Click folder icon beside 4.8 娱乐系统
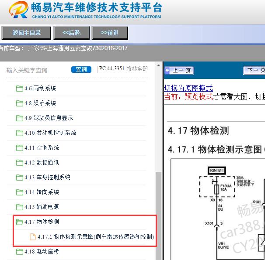This screenshot has height=260, width=265. pyautogui.click(x=19, y=103)
